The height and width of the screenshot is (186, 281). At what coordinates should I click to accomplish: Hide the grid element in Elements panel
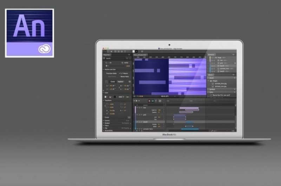click(x=212, y=63)
